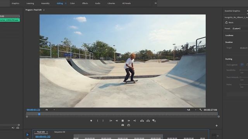Switch to Audio workspace
Screen dimensions: 248x139
click(x=98, y=3)
